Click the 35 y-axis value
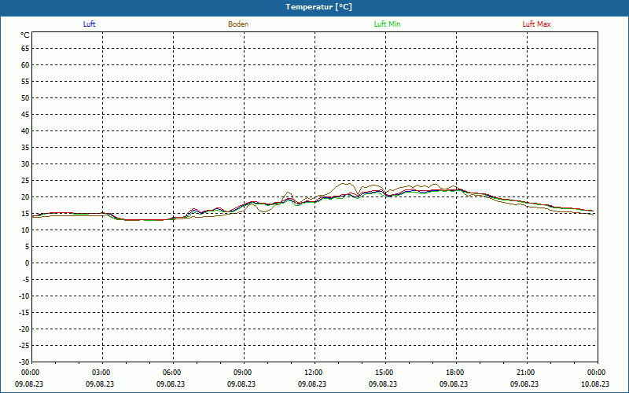 click(x=25, y=148)
